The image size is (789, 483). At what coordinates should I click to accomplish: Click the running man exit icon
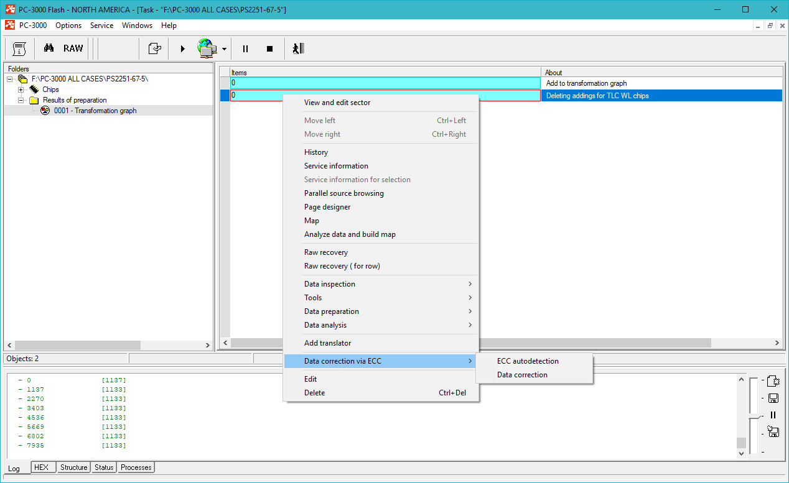click(299, 48)
